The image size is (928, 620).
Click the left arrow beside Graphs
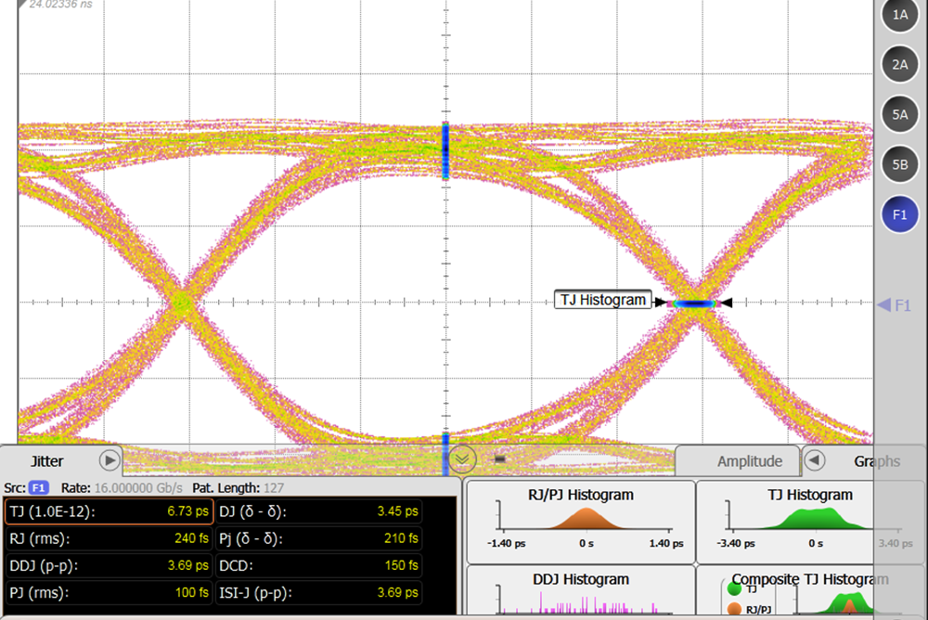tap(814, 460)
